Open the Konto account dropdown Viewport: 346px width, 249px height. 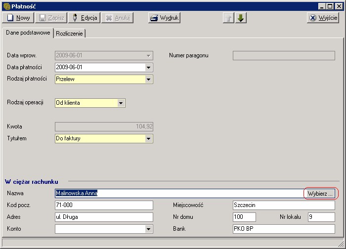[x=149, y=229]
